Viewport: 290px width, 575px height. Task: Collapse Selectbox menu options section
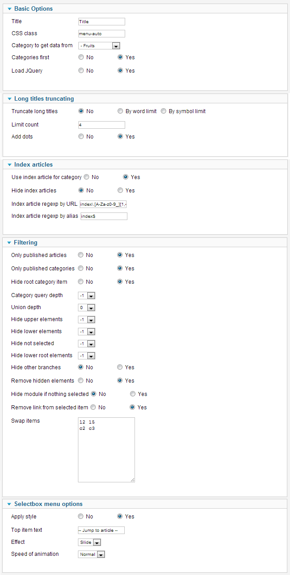pos(9,504)
